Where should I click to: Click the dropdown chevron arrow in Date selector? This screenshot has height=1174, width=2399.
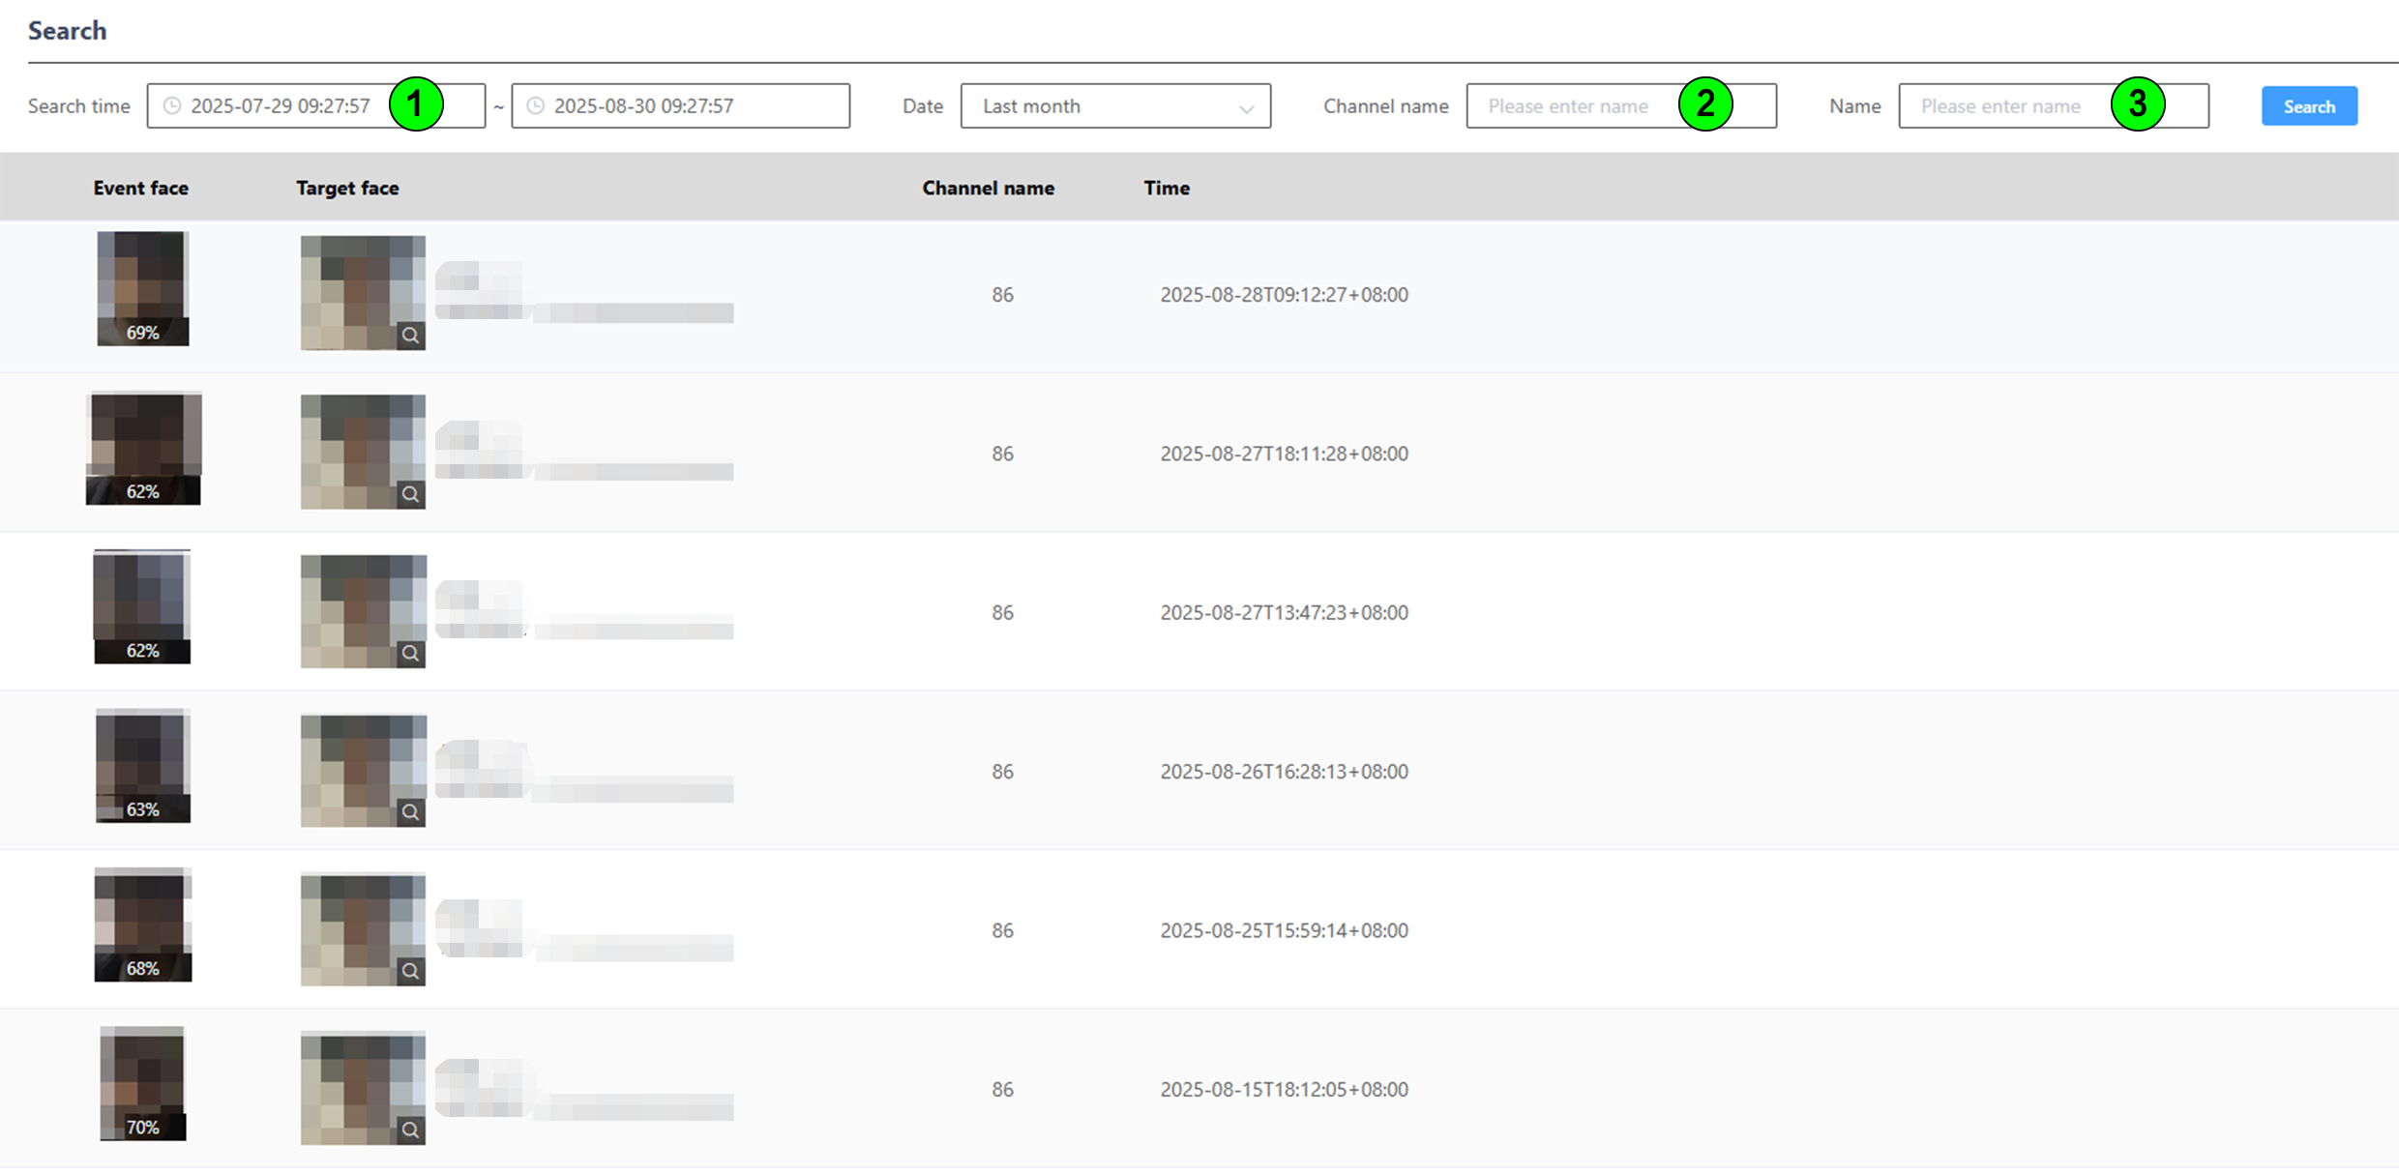click(x=1246, y=108)
